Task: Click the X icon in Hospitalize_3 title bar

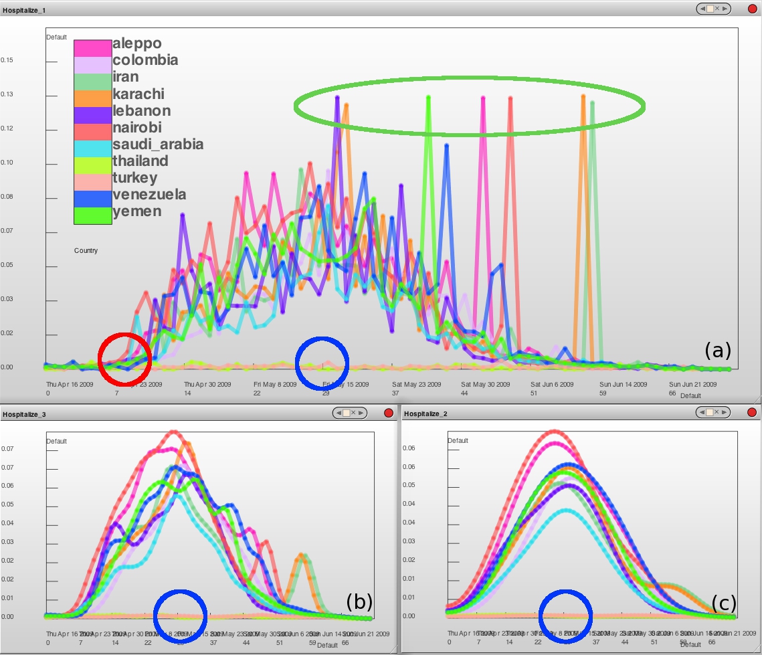Action: tap(353, 413)
